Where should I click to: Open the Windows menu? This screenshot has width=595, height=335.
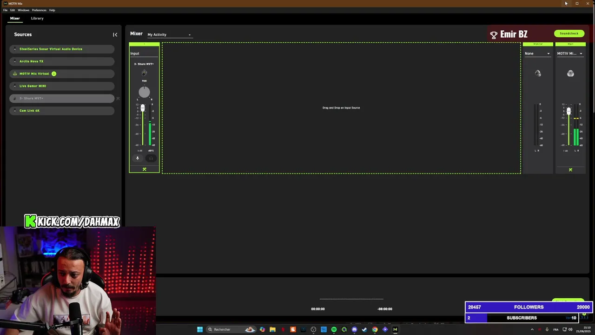(x=23, y=10)
